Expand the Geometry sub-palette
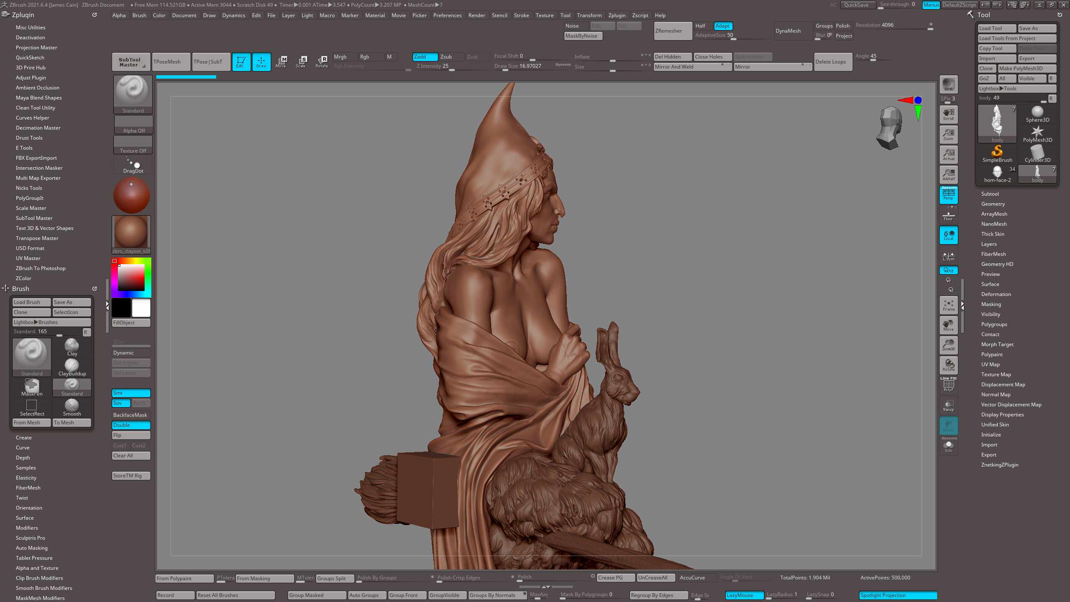The height and width of the screenshot is (602, 1070). 993,204
